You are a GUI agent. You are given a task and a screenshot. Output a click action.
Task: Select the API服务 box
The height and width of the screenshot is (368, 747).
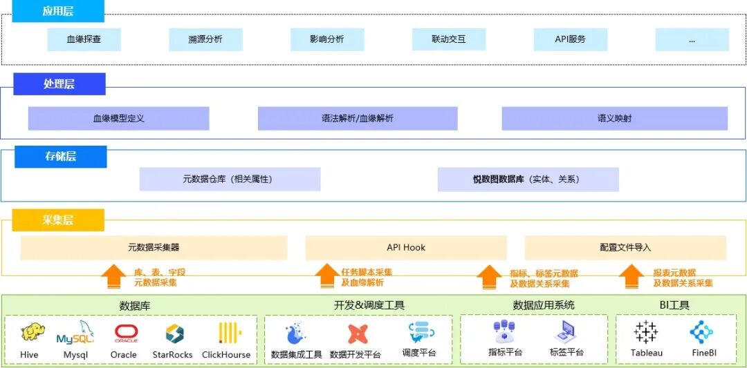(x=570, y=39)
